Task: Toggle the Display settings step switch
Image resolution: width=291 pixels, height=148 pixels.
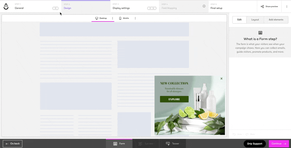Action: click(x=152, y=9)
